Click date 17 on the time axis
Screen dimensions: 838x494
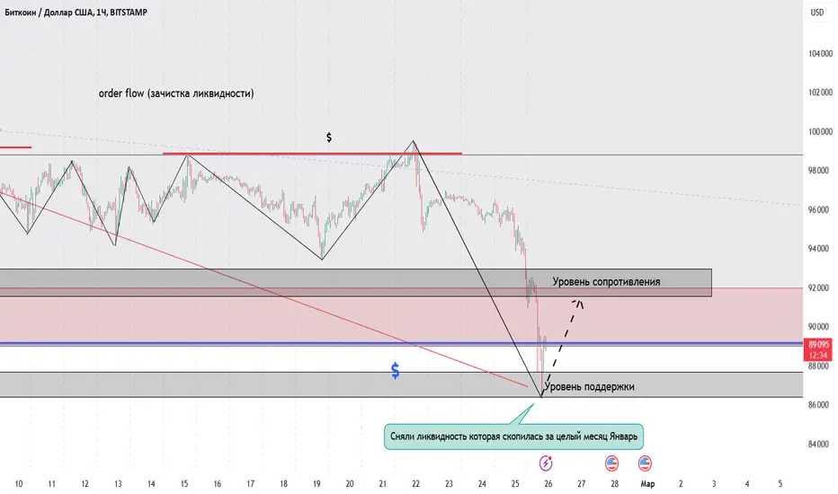pyautogui.click(x=250, y=484)
